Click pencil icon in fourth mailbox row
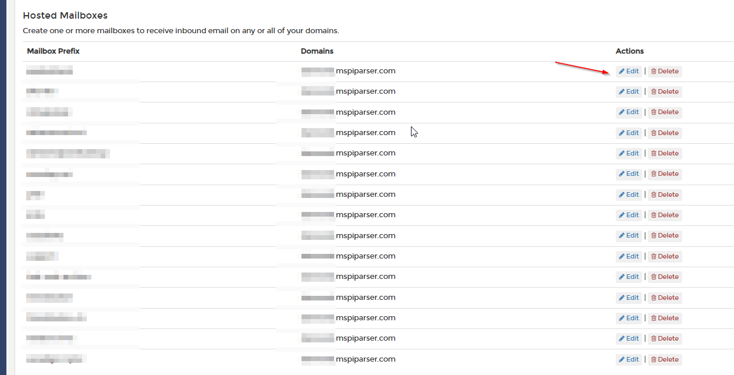734x375 pixels. [622, 133]
